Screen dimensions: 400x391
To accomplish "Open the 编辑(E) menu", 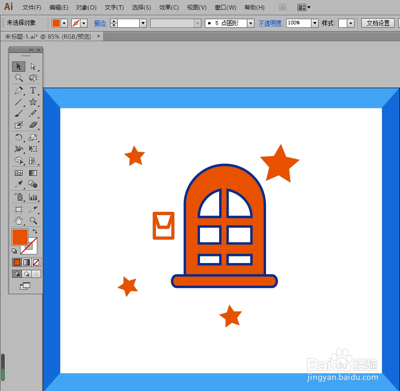I will 59,7.
